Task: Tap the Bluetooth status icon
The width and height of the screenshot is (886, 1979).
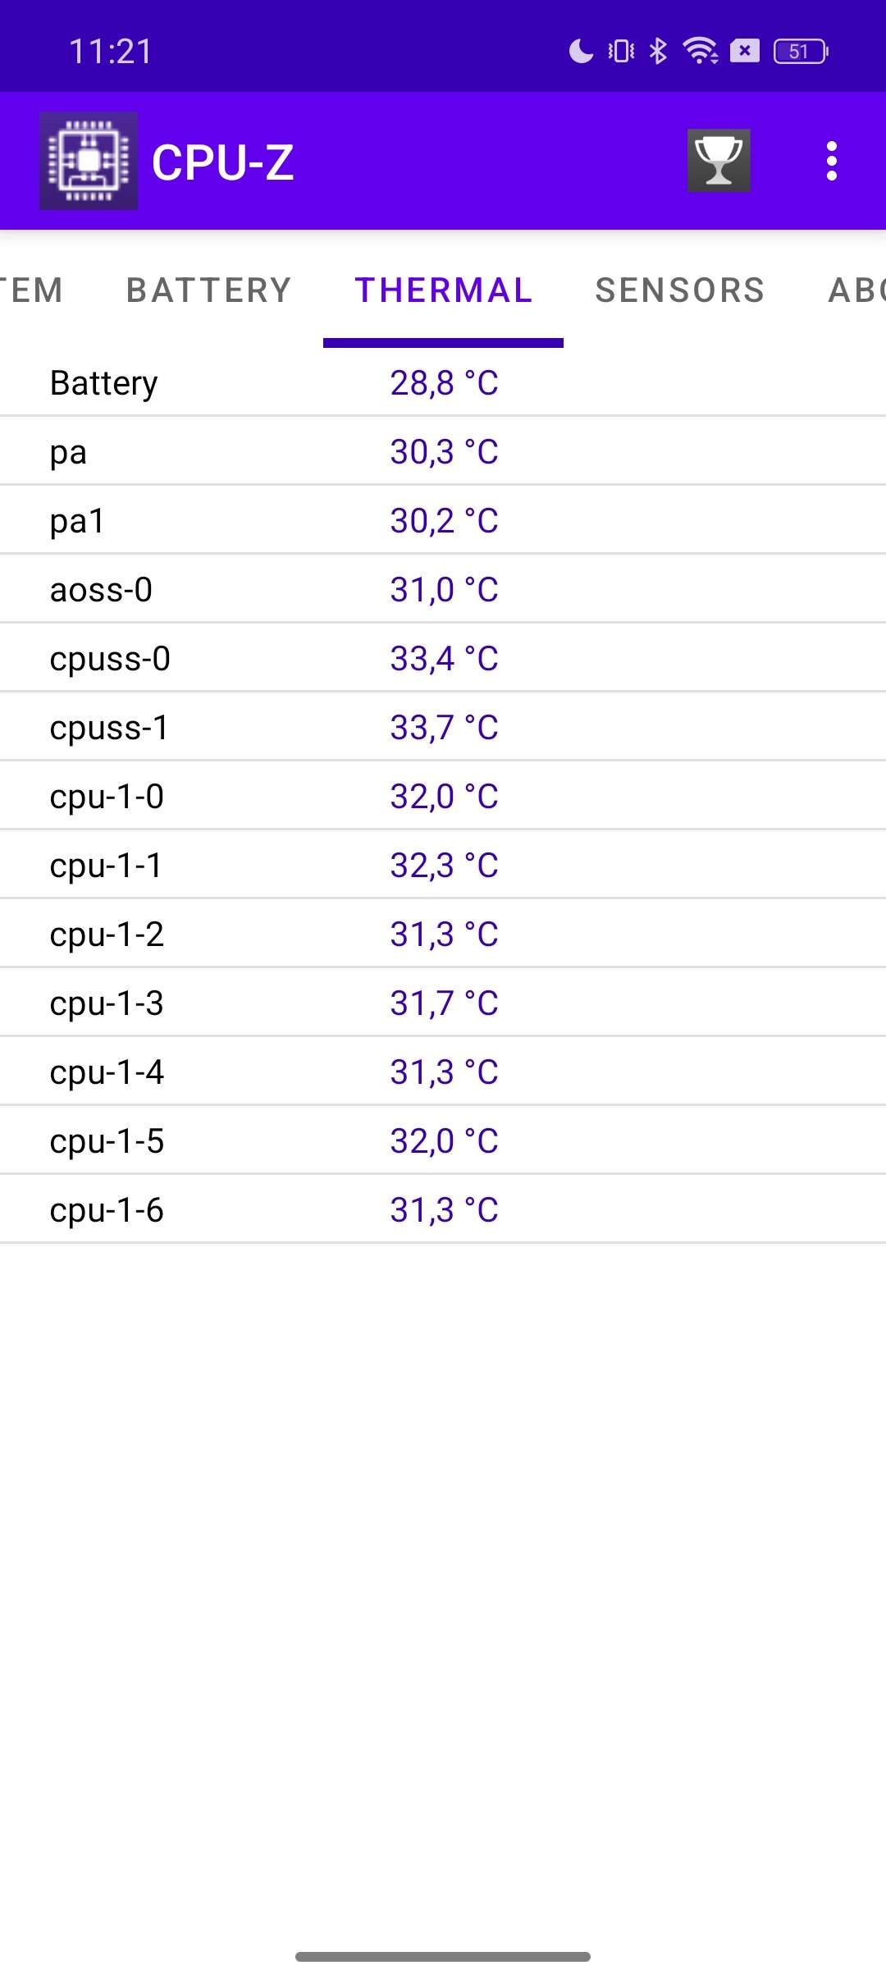Action: pos(658,51)
